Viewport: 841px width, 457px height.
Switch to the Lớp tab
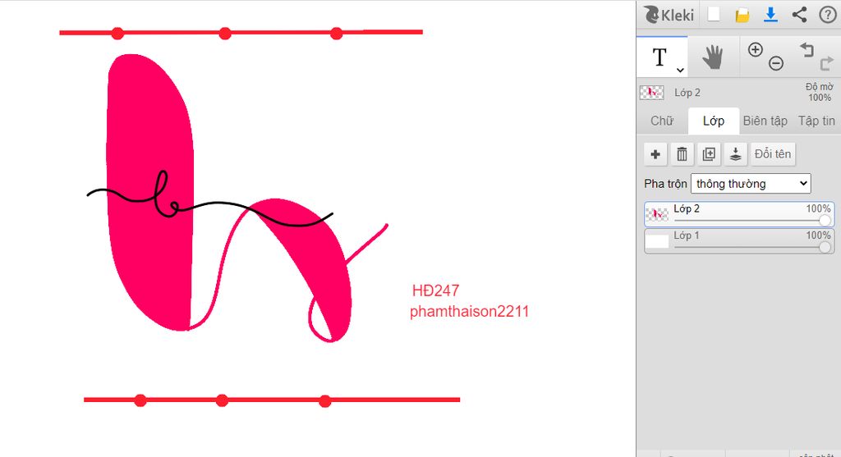coord(714,121)
